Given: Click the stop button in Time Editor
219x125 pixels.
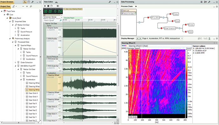Looking at the screenshot, I should pos(48,6).
